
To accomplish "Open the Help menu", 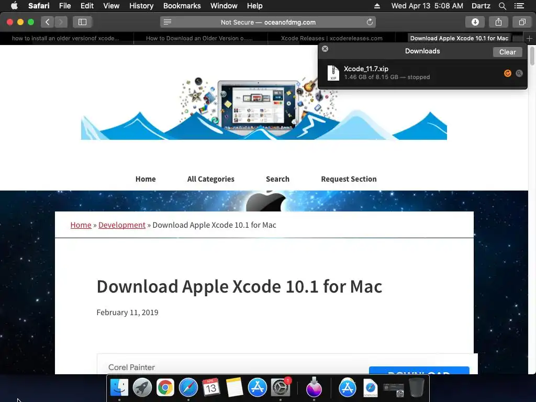I will (255, 6).
